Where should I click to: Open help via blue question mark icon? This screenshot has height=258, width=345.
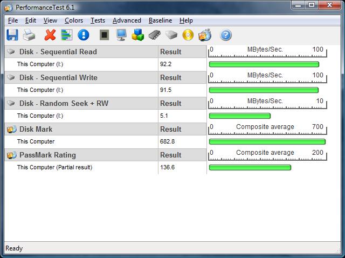click(x=226, y=35)
